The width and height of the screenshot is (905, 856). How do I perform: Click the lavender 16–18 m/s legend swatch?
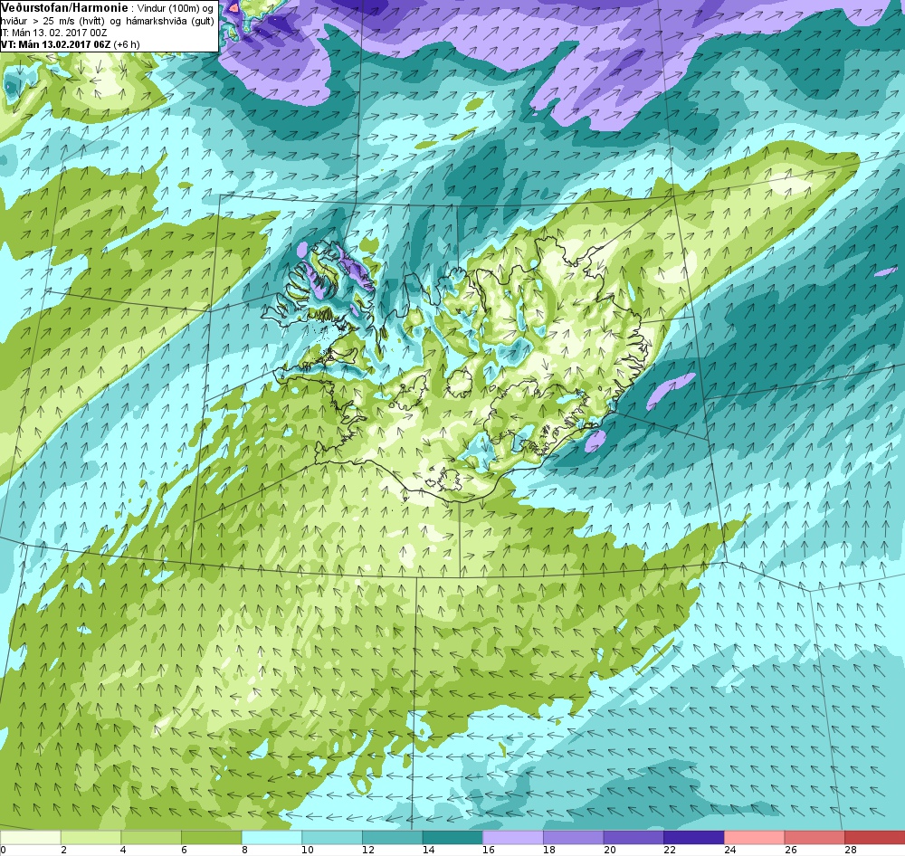513,837
